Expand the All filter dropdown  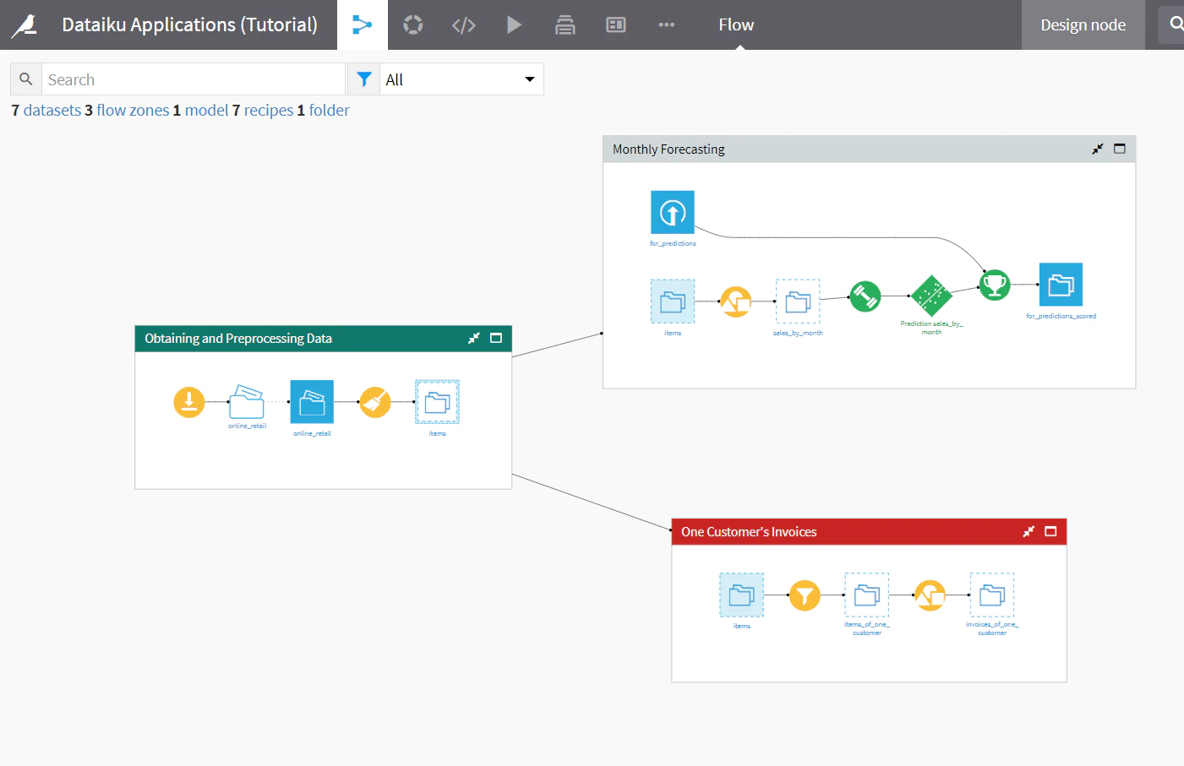click(461, 79)
